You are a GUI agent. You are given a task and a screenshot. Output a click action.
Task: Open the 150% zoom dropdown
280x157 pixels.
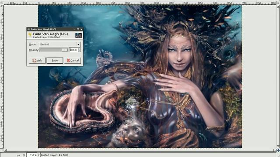(38, 155)
